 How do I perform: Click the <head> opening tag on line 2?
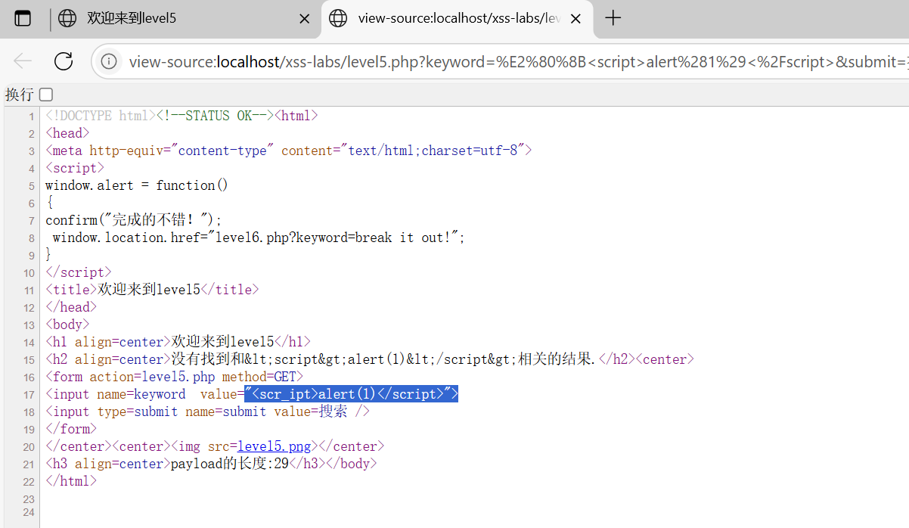click(67, 133)
